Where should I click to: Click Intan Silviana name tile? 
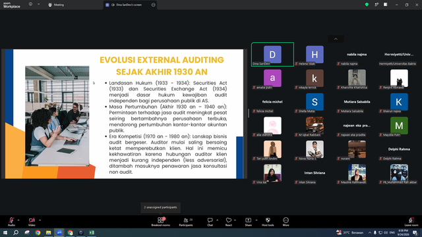(315, 172)
